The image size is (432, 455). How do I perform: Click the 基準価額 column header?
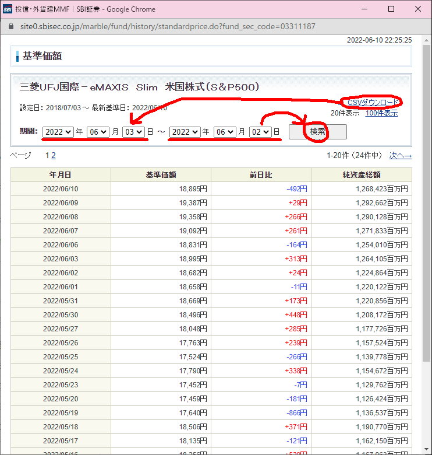coord(161,174)
